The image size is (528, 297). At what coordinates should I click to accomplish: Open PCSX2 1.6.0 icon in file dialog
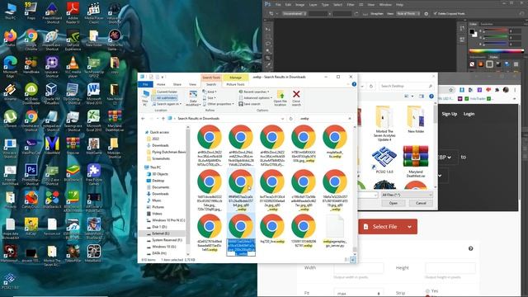point(384,159)
